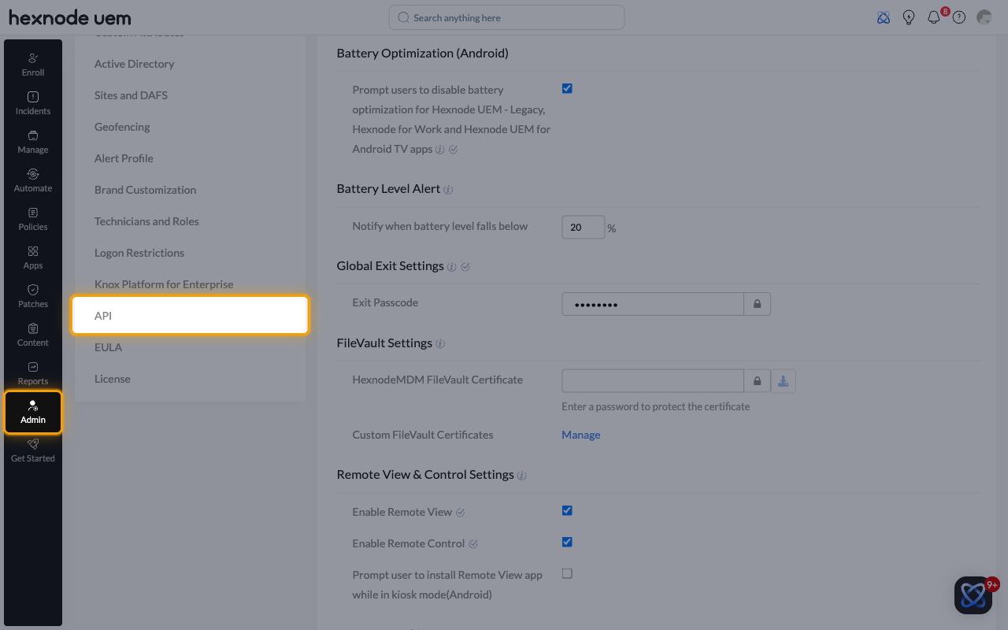The width and height of the screenshot is (1008, 630).
Task: Click the battery level percentage field
Action: tap(584, 227)
